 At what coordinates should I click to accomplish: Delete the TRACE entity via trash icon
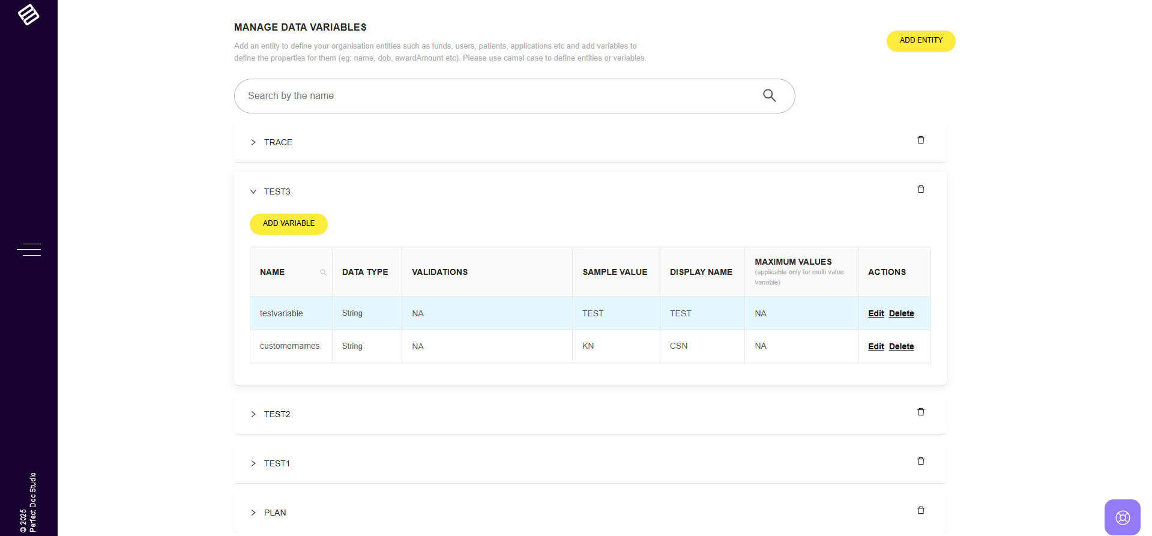click(x=920, y=140)
